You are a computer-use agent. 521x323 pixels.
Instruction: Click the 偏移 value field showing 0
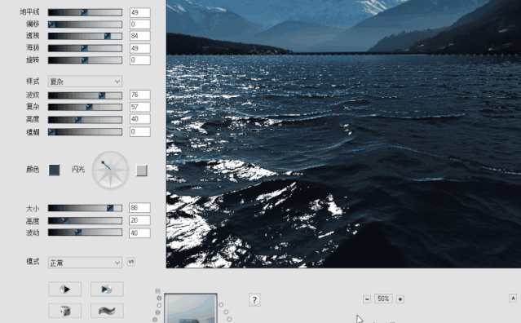point(140,24)
